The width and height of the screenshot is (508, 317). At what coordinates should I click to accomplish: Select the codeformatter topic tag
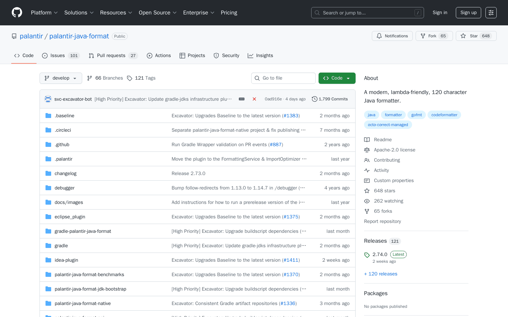[444, 115]
